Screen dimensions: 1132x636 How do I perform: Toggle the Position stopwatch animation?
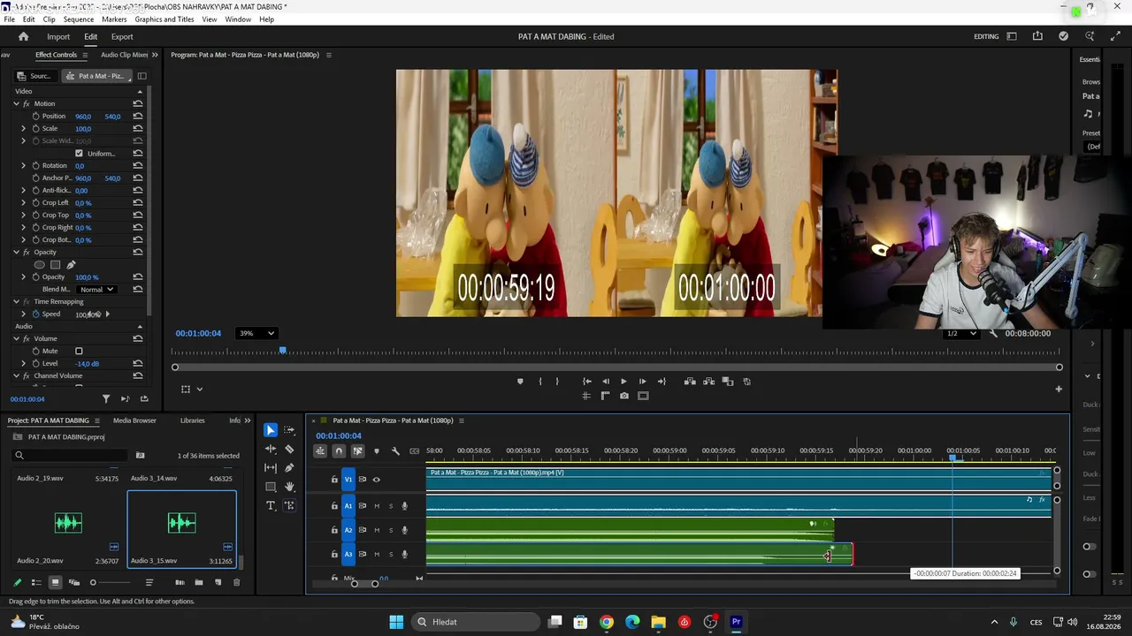(x=35, y=116)
